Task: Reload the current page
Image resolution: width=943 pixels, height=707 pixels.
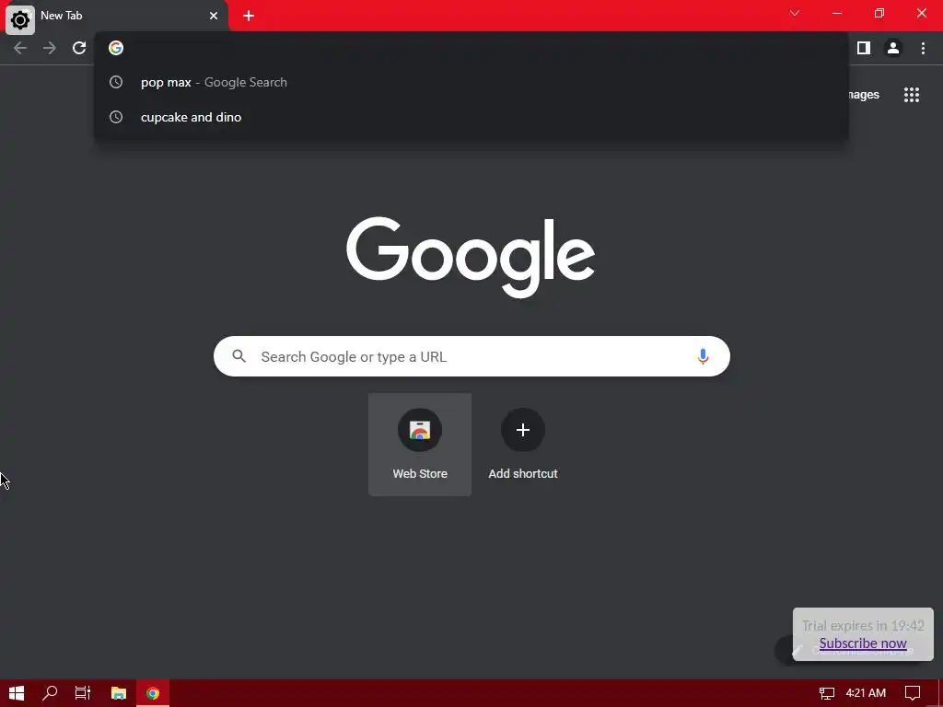Action: pyautogui.click(x=79, y=48)
